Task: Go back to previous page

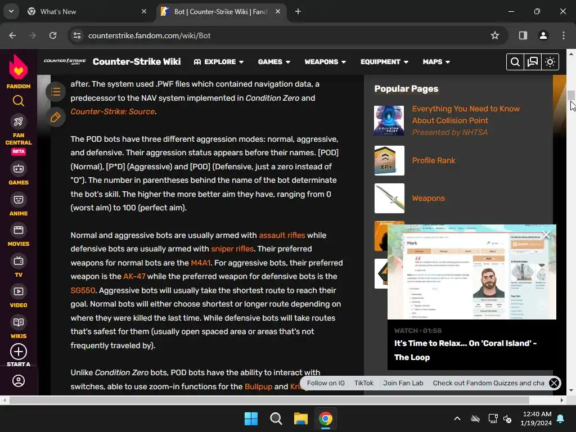Action: (12, 35)
